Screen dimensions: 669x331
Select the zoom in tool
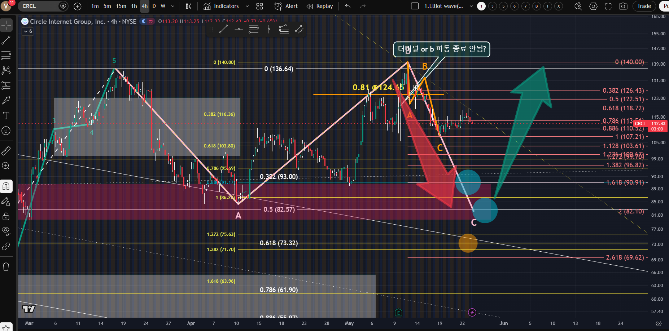tap(6, 165)
